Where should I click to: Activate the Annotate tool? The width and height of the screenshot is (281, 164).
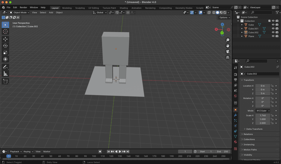[5, 67]
